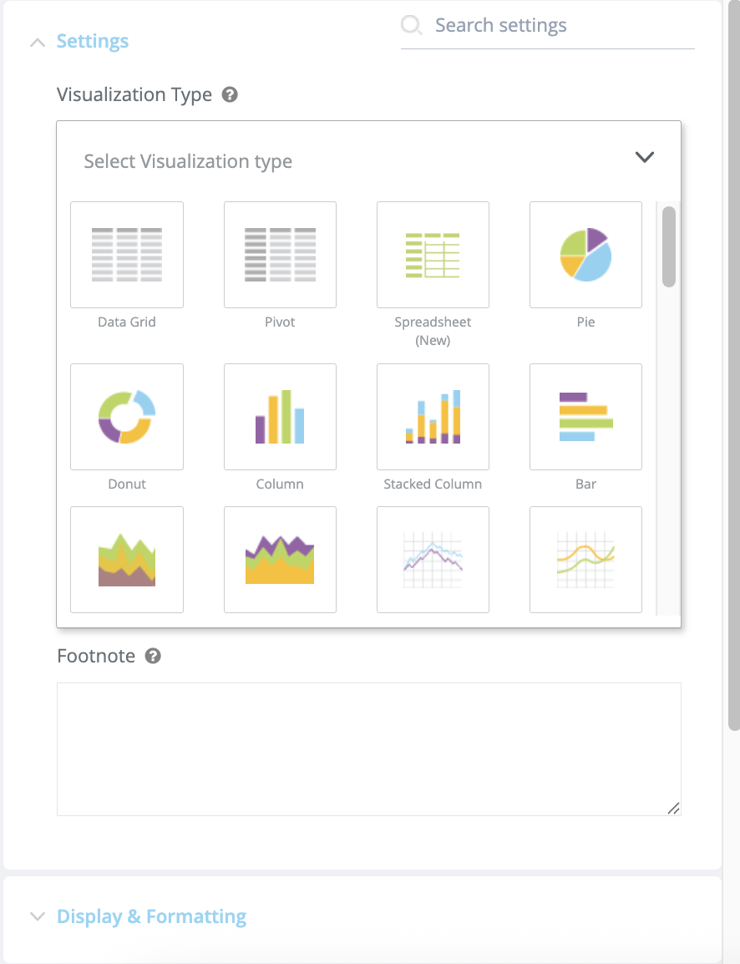
Task: Click the Pivot label
Action: 280,322
